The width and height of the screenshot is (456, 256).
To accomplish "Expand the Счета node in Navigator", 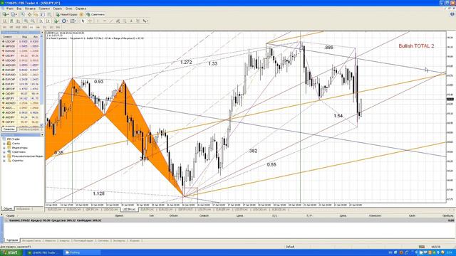I will click(x=4, y=144).
